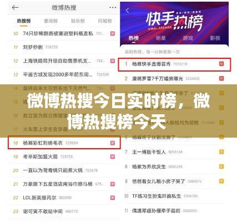This screenshot has height=222, width=237.
Task: Select the 游戏 tab in Kuaishou
Action: click(188, 38)
